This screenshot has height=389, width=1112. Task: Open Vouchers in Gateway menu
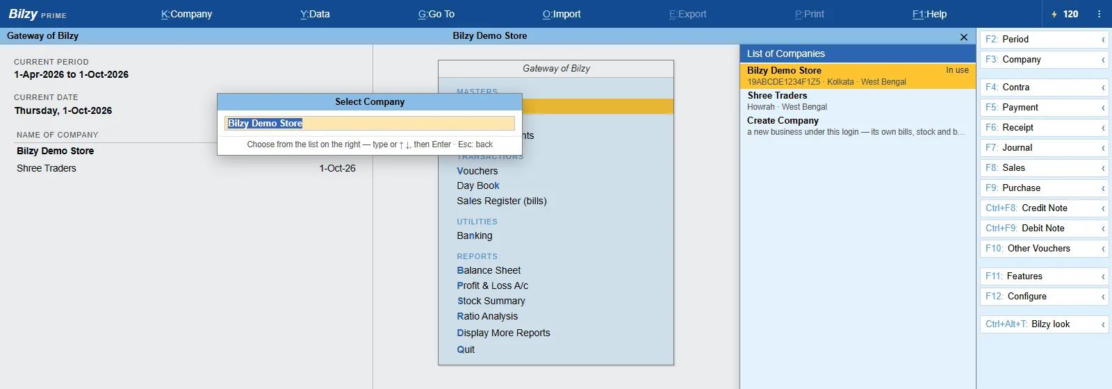tap(477, 171)
